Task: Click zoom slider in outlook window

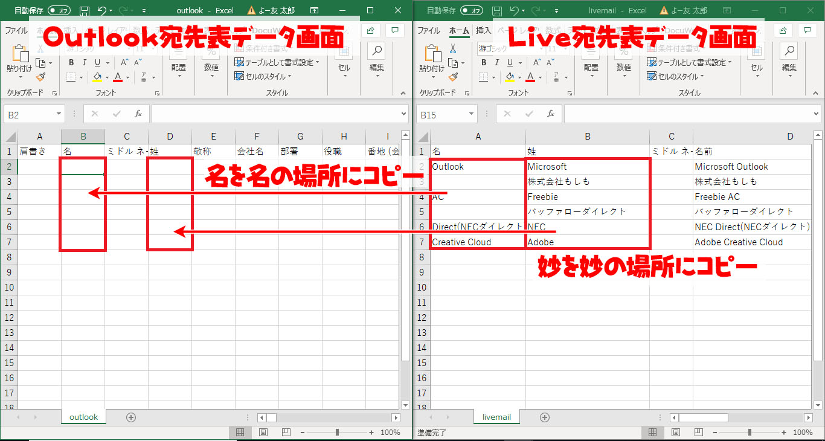Action: [x=337, y=433]
